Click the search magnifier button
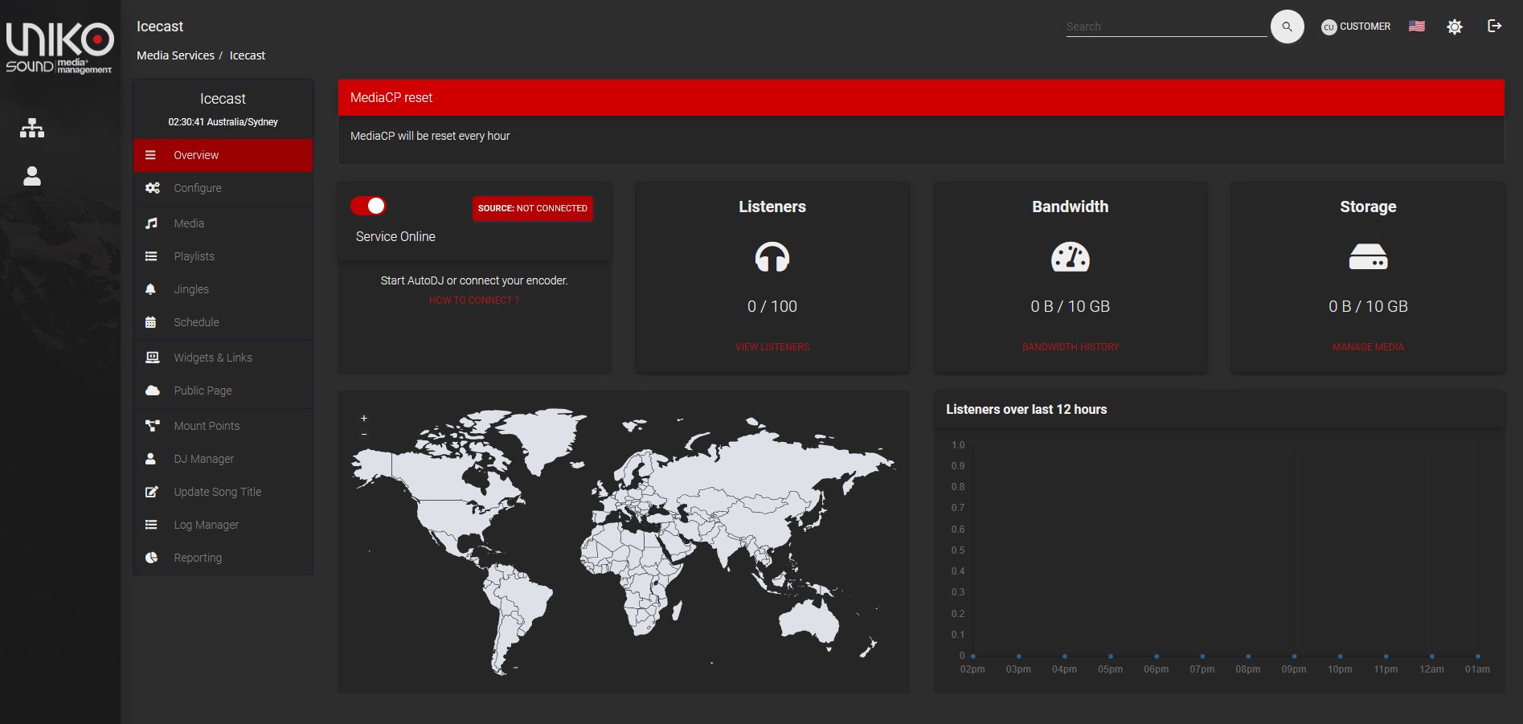The height and width of the screenshot is (724, 1523). pyautogui.click(x=1287, y=27)
